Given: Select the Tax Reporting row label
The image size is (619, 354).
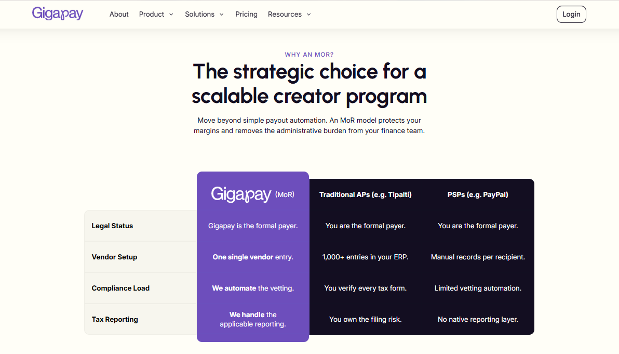Looking at the screenshot, I should tap(115, 320).
